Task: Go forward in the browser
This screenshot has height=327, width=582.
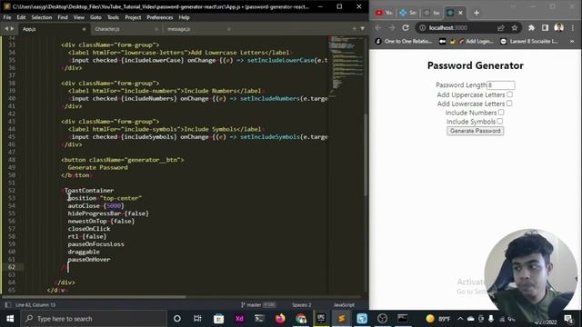Action: tap(392, 28)
